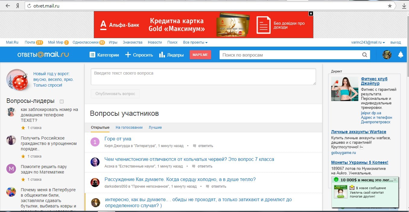
Task: Open question about членистоногие и кольчатые черви
Action: [189, 159]
